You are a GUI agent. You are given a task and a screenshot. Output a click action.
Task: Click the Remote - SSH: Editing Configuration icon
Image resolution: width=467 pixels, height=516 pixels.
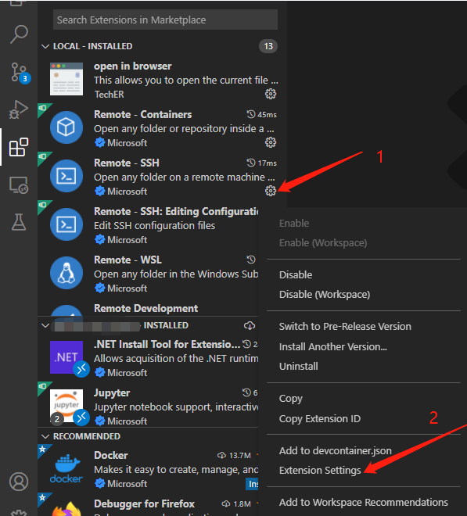[66, 224]
